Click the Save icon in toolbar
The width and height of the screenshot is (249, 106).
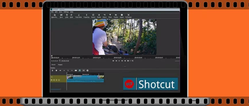[x=61, y=16]
